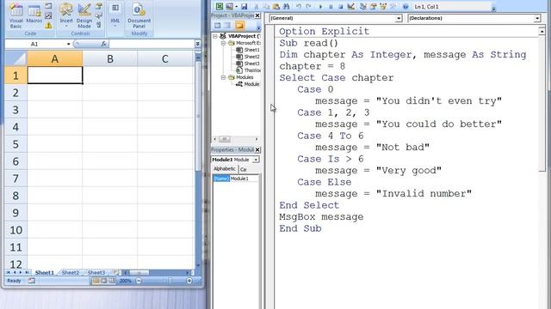The height and width of the screenshot is (309, 551).
Task: Click zoom out minus button
Action: [x=139, y=281]
